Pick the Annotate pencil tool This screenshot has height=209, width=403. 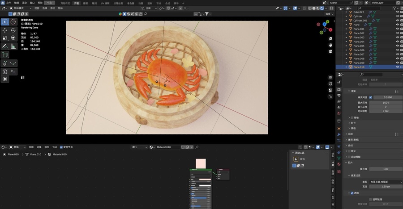click(5, 46)
